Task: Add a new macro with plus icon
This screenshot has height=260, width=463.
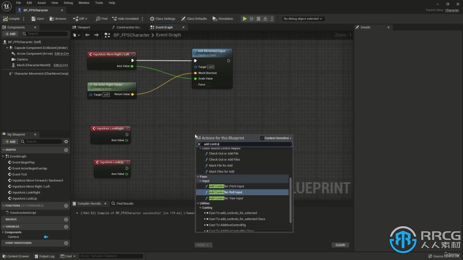Action: click(x=66, y=220)
